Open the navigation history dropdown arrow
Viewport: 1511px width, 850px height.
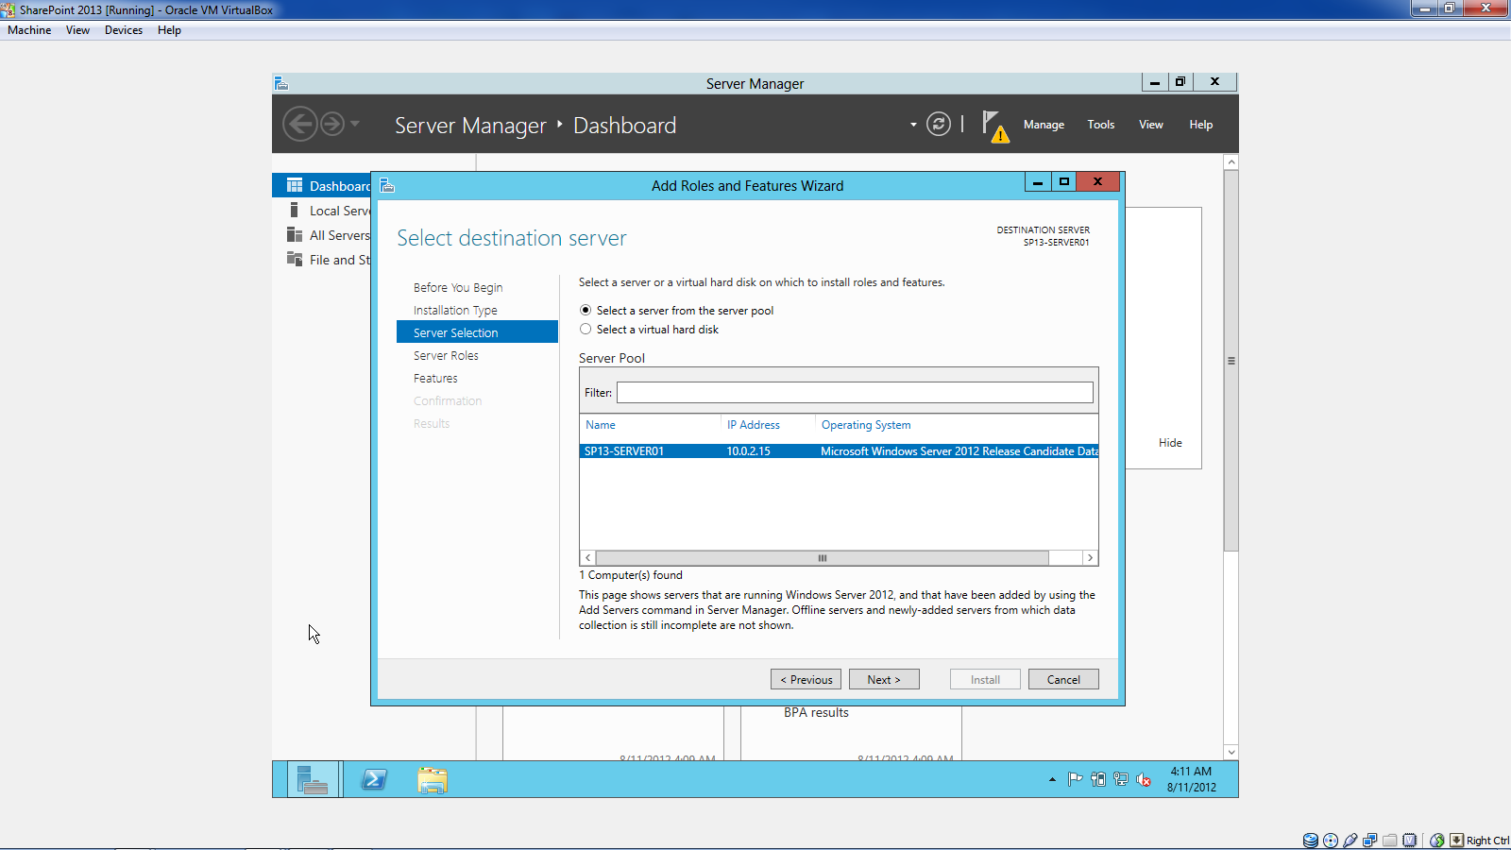(355, 124)
